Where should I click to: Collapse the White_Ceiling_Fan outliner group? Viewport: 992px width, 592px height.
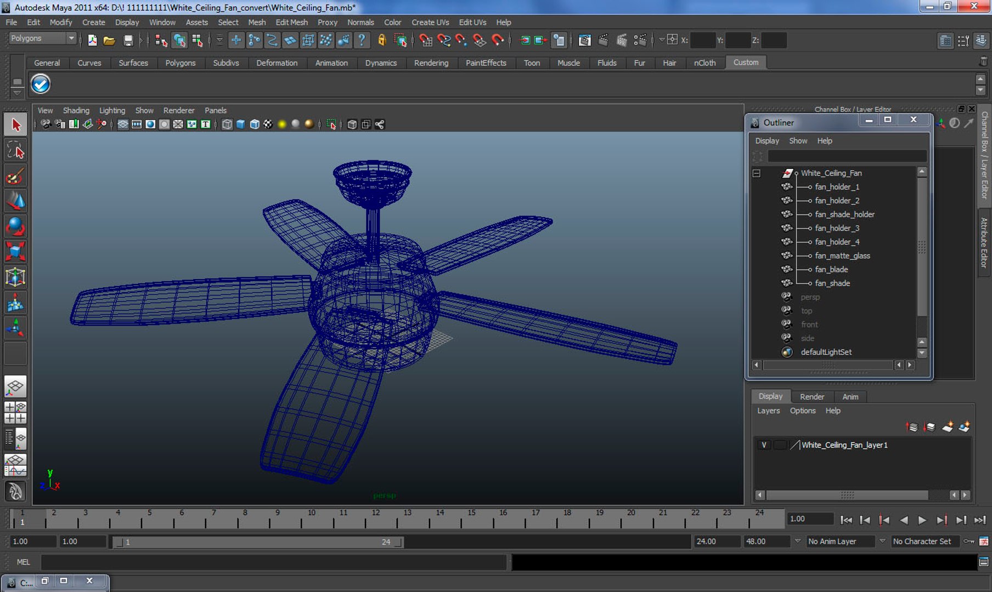pos(757,173)
